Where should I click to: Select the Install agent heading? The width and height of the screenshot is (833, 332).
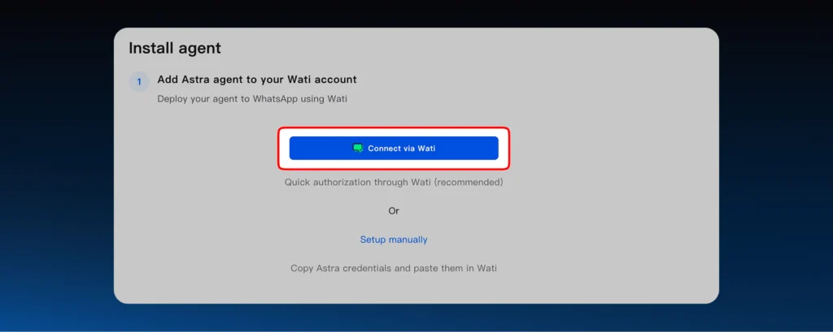pos(175,48)
